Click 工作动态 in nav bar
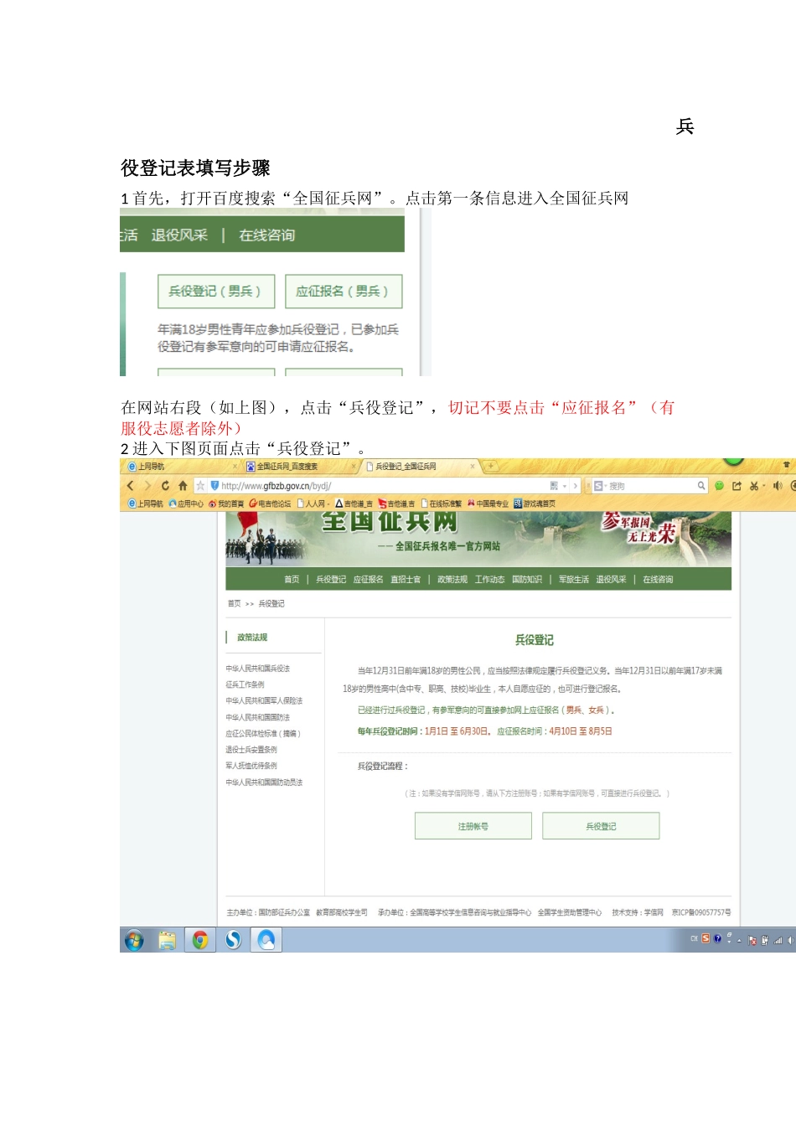This screenshot has height=1126, width=796. pyautogui.click(x=489, y=580)
